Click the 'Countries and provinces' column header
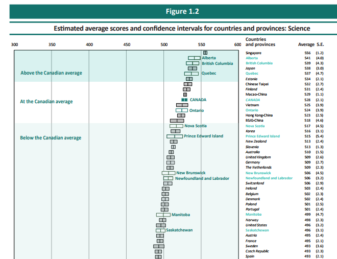This screenshot has height=259, width=337. [260, 42]
